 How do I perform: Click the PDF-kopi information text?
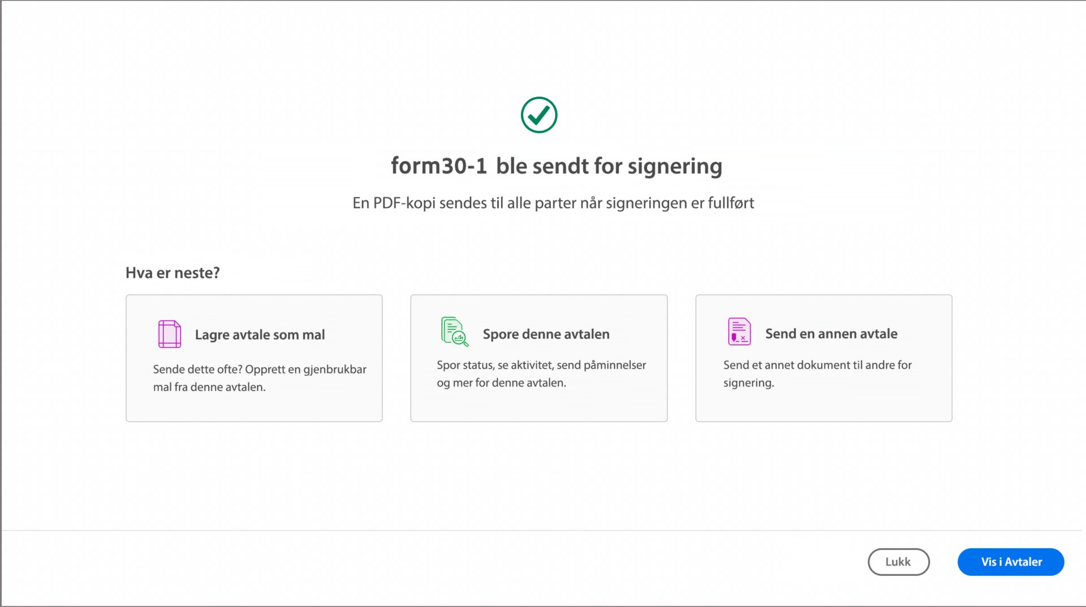553,203
